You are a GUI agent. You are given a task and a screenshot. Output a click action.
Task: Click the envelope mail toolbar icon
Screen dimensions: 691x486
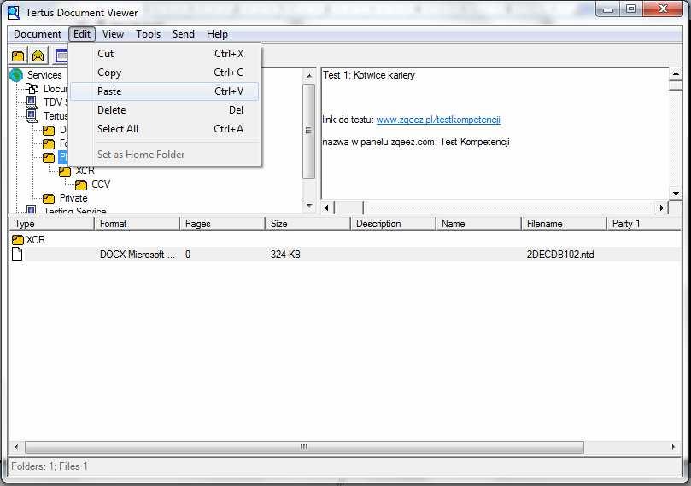click(38, 56)
